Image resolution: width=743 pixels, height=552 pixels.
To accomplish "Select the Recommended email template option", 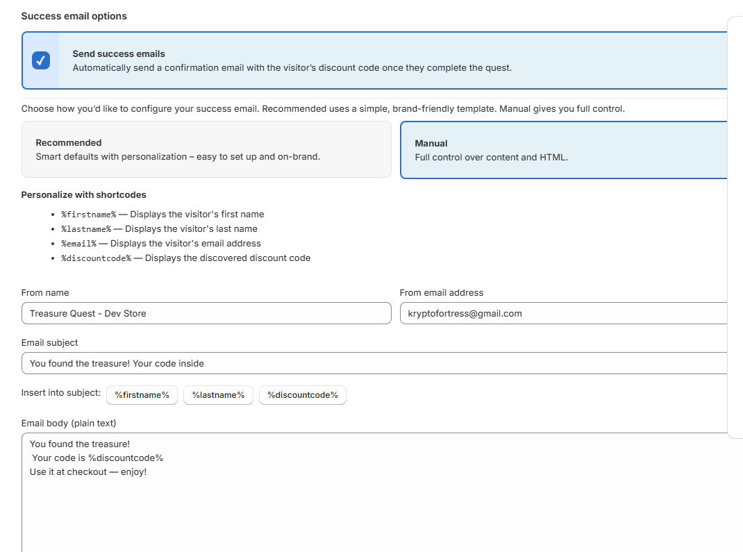I will pyautogui.click(x=206, y=149).
